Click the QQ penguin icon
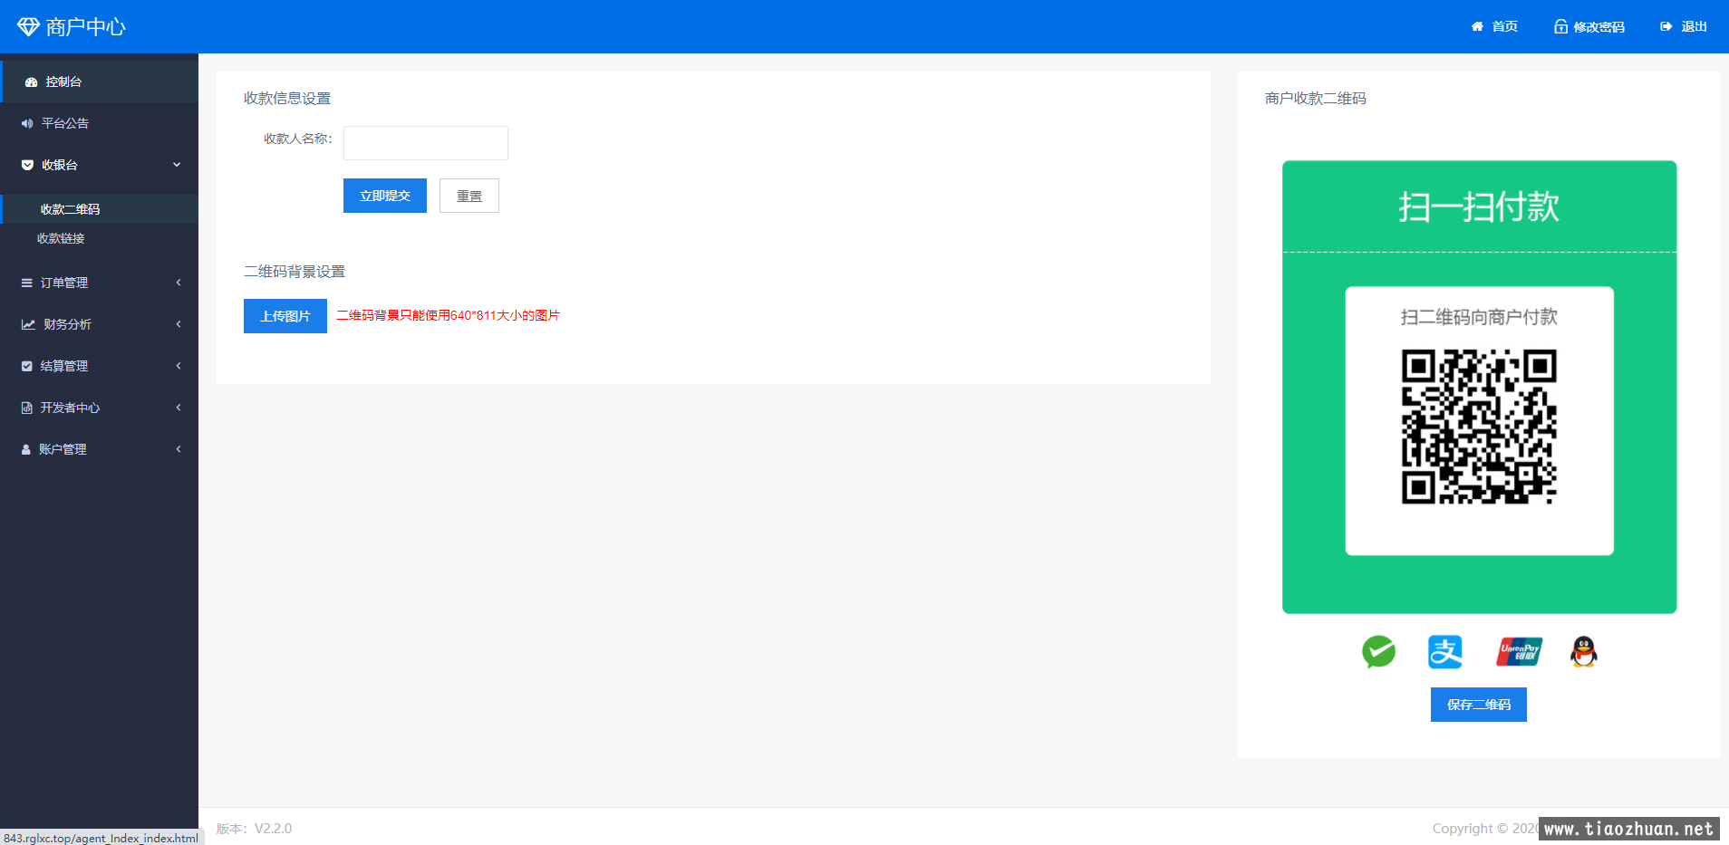 coord(1583,651)
